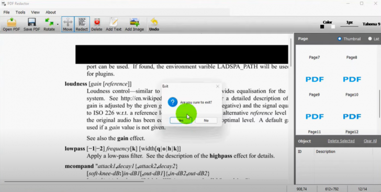
Task: Click the word lowpass in document
Action: coord(75,149)
